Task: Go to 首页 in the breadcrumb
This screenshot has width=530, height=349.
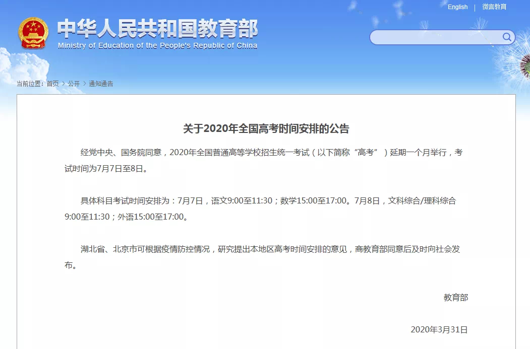Action: point(52,84)
